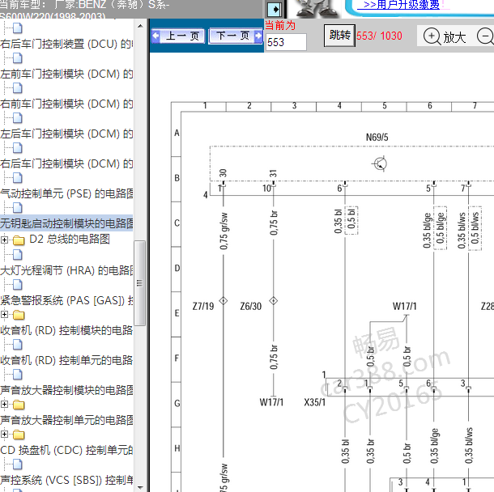Viewport: 494px width, 492px height.
Task: Open 收音机 (RD) 控制模块的电路 entry
Action: point(66,330)
